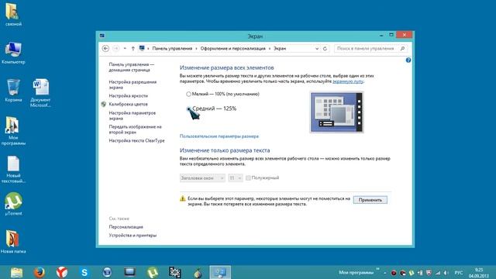The width and height of the screenshot is (496, 279).
Task: Launch Firefox from taskbar
Action: pyautogui.click(x=40, y=272)
